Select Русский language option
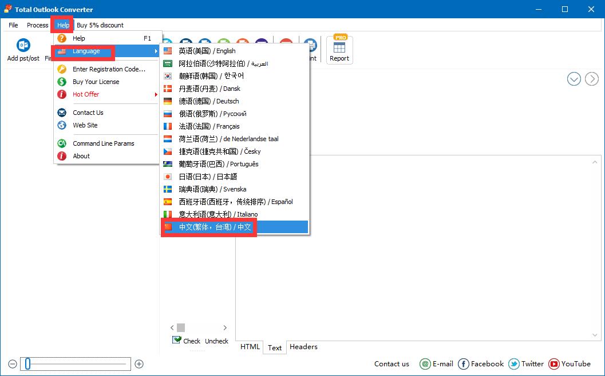Image resolution: width=605 pixels, height=376 pixels. tap(235, 114)
